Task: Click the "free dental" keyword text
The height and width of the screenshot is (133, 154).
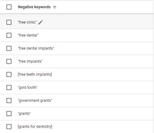Action: point(28,35)
